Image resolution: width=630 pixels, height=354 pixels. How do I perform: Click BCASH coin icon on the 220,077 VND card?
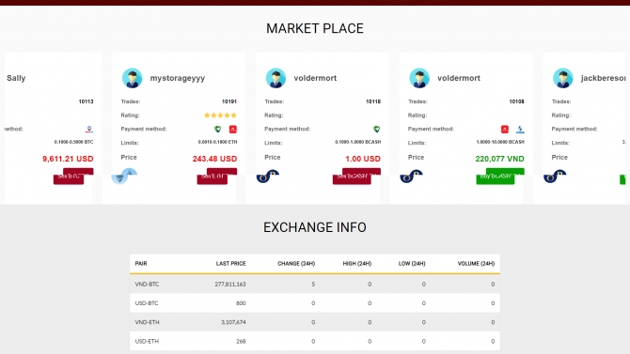pos(412,177)
